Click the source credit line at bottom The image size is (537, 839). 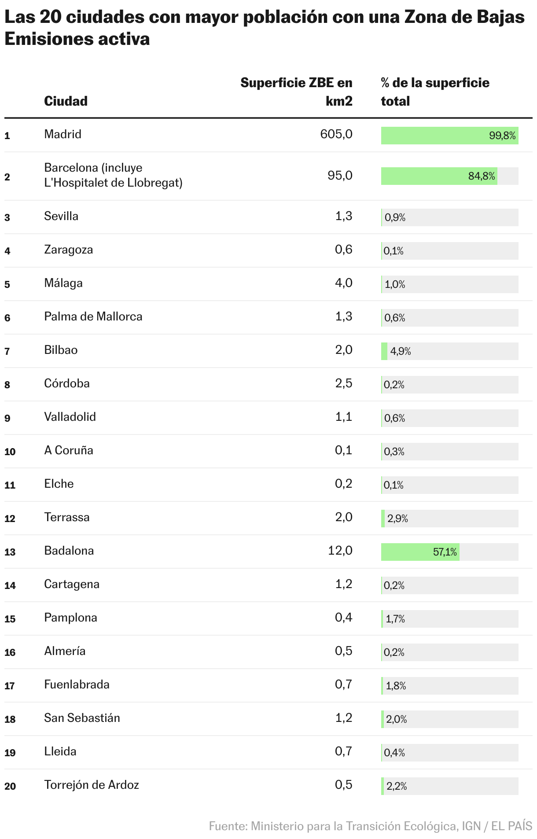click(370, 826)
